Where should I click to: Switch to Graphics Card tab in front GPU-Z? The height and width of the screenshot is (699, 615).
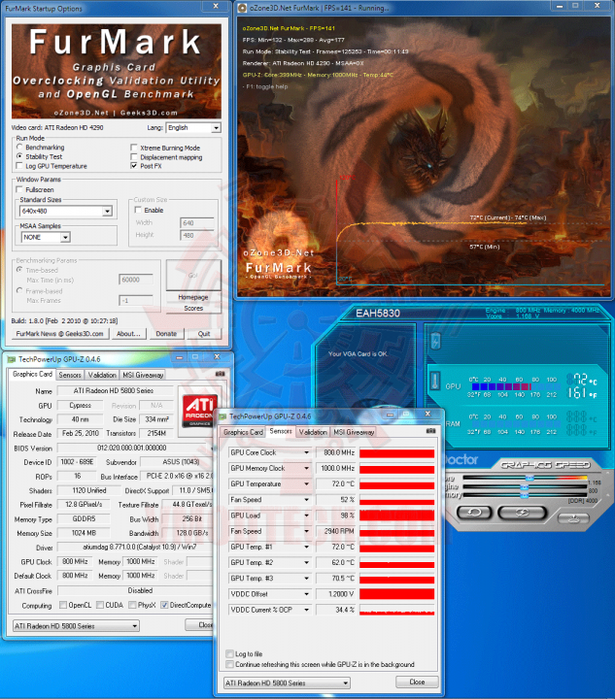click(243, 432)
